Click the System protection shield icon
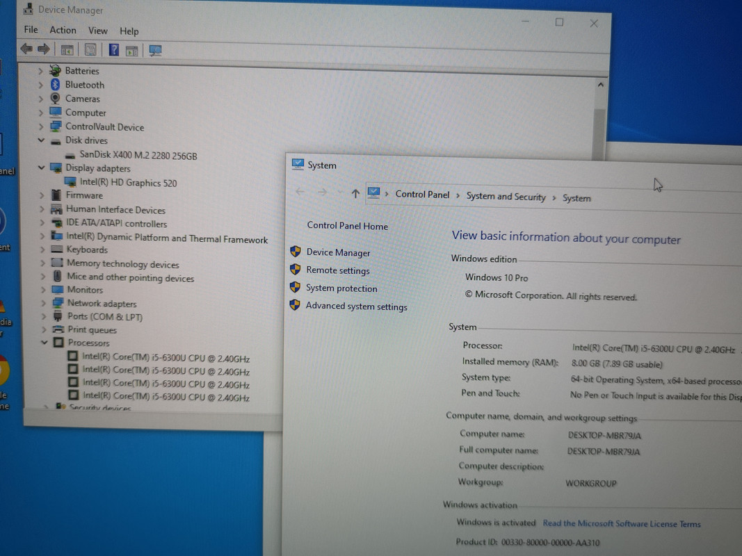This screenshot has height=556, width=742. [x=295, y=287]
